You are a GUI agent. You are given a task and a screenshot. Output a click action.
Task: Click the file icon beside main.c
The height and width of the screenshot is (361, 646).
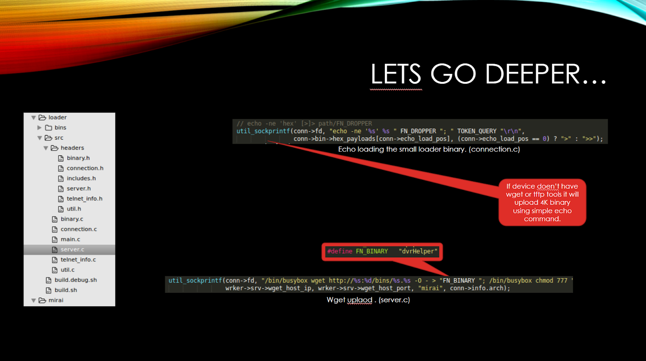tap(55, 239)
